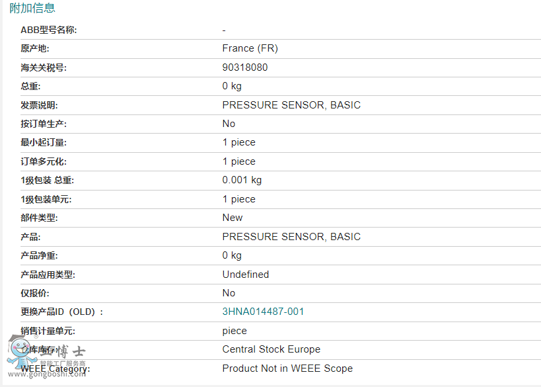Click the 产品净重 row label
This screenshot has height=387, width=541.
click(39, 256)
